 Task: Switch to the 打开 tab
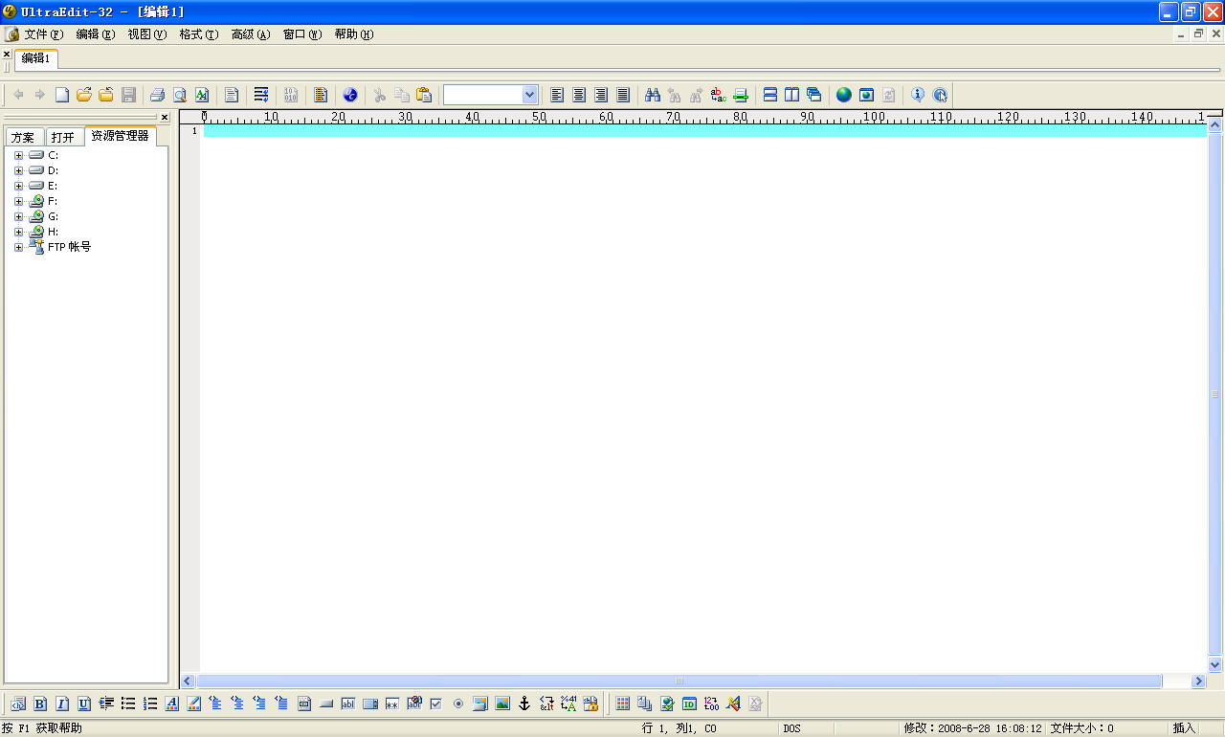pos(64,137)
